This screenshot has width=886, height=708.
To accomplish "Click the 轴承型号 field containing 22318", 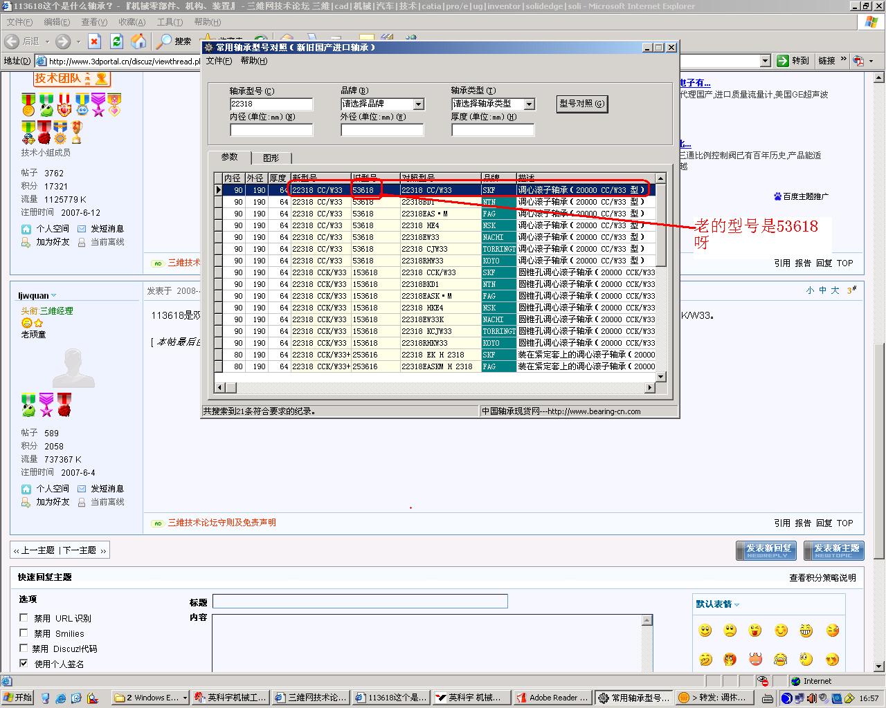I will 271,104.
